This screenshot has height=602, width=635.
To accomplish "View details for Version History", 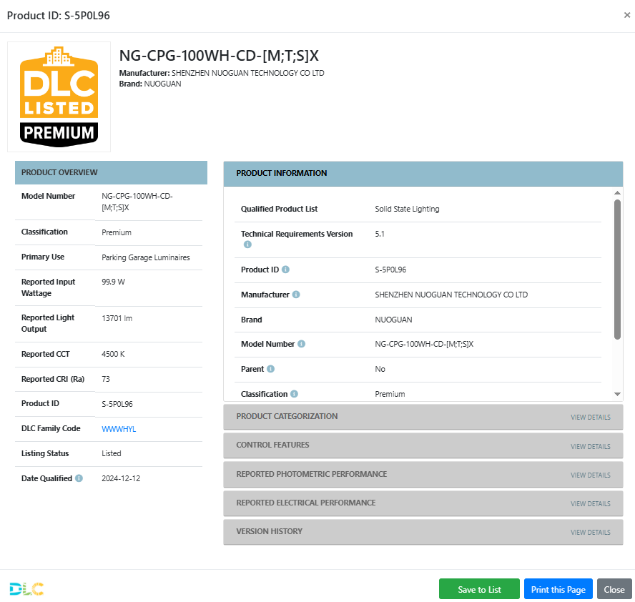I will [x=590, y=533].
